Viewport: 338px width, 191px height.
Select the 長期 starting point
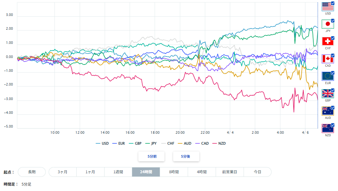pos(32,172)
